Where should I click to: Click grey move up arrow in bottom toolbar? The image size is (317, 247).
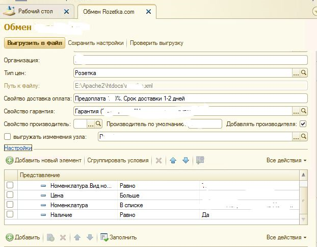(77, 237)
